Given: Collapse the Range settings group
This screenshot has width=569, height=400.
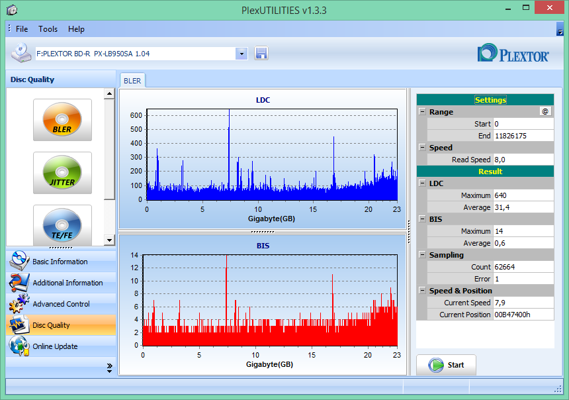Looking at the screenshot, I should click(422, 111).
